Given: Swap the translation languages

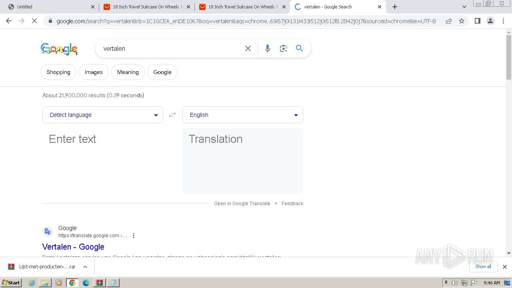Looking at the screenshot, I should (x=172, y=115).
